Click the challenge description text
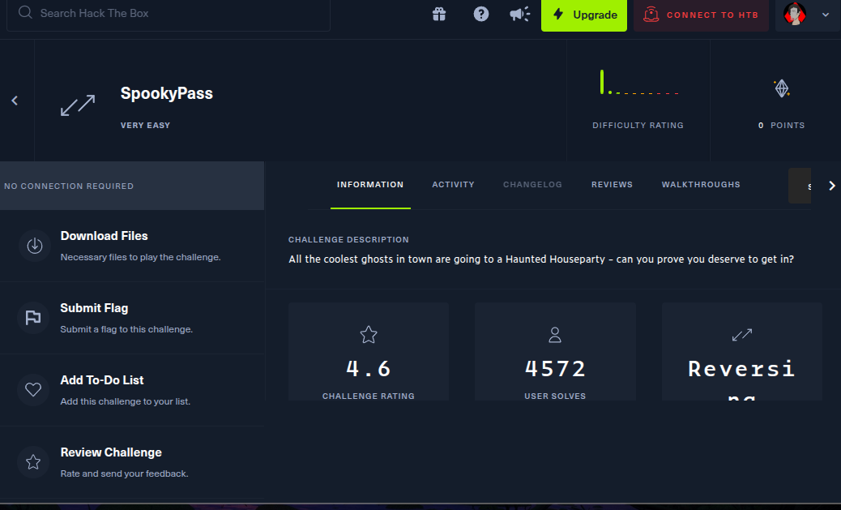The image size is (841, 510). [541, 259]
